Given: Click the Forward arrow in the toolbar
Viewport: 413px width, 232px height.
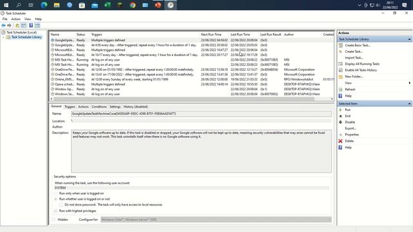Looking at the screenshot, I should tap(9, 25).
